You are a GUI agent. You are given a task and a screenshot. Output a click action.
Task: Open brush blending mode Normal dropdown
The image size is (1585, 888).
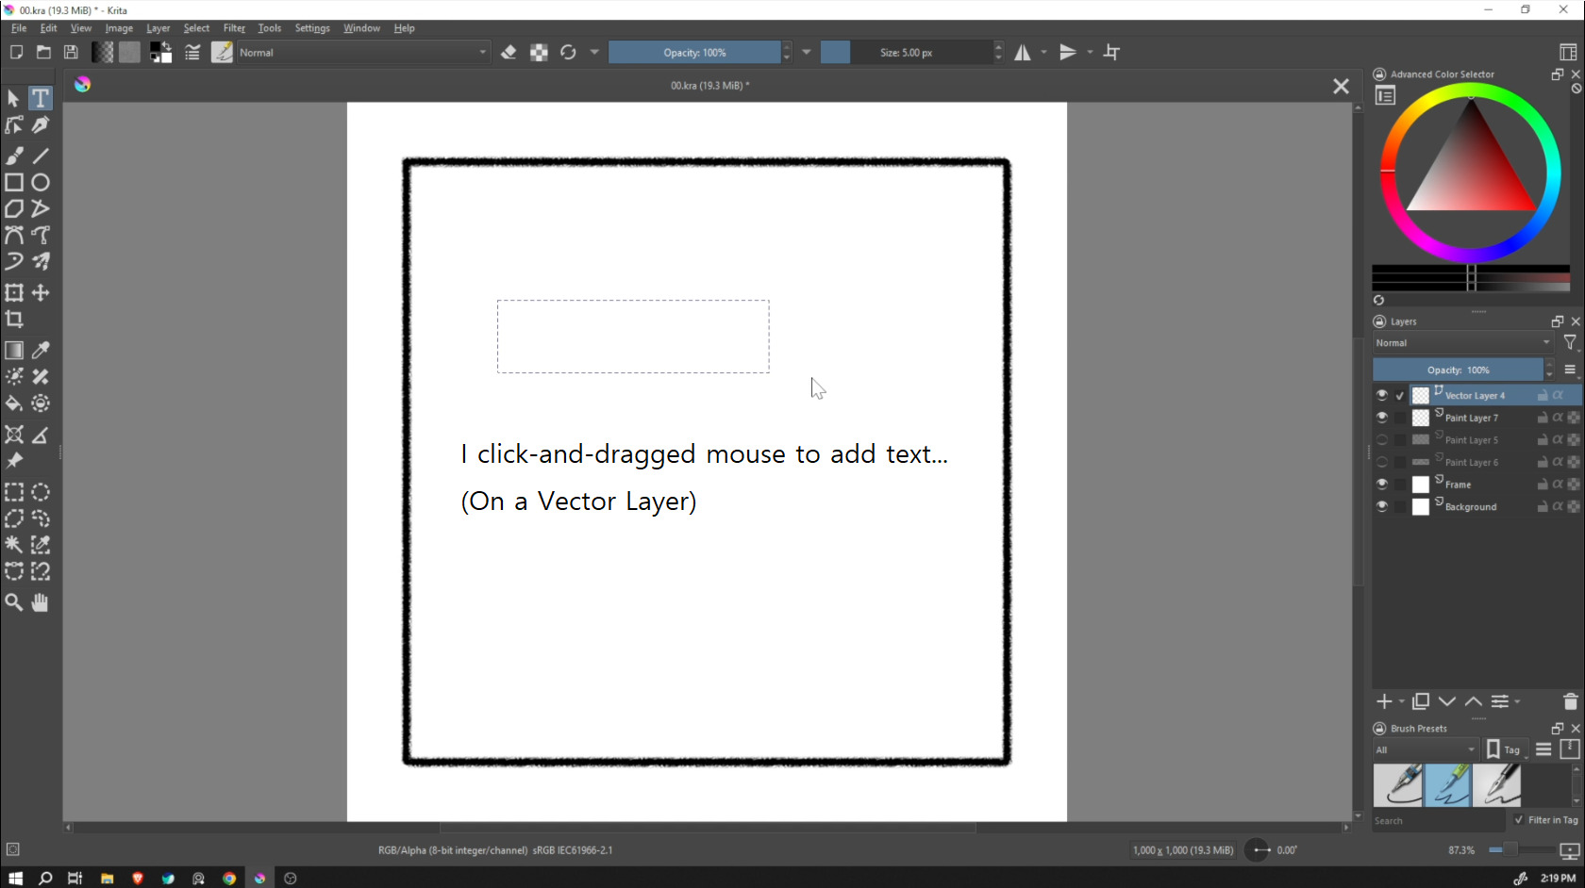tap(362, 53)
